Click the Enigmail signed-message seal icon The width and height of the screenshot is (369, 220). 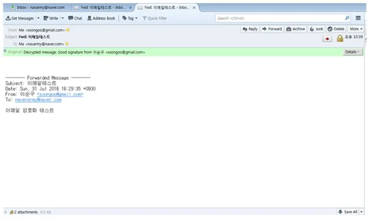[x=327, y=39]
